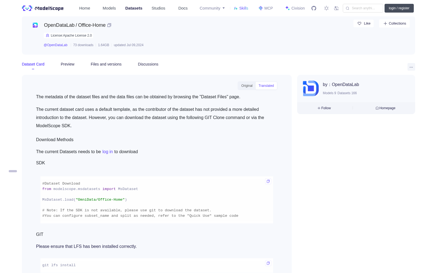Visit the OpenDataLab Homepage
This screenshot has height=273, width=437.
click(385, 108)
